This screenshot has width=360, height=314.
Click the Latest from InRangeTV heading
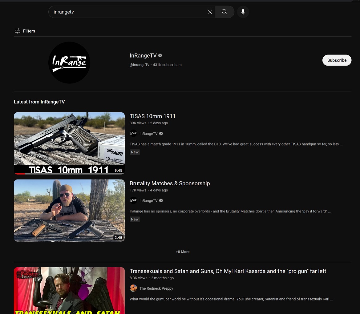(x=39, y=102)
